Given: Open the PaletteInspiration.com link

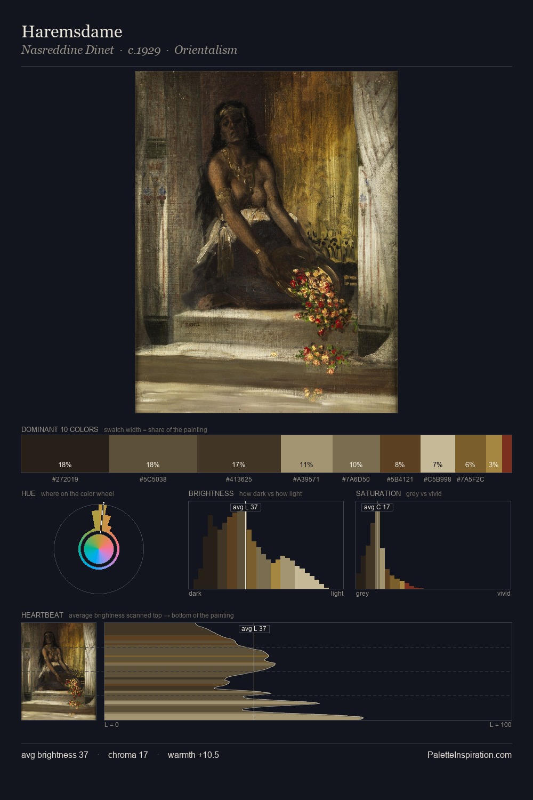Looking at the screenshot, I should click(x=470, y=755).
